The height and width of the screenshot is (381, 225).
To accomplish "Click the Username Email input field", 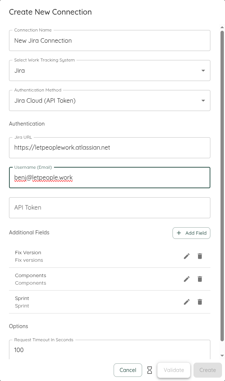I will pos(109,177).
